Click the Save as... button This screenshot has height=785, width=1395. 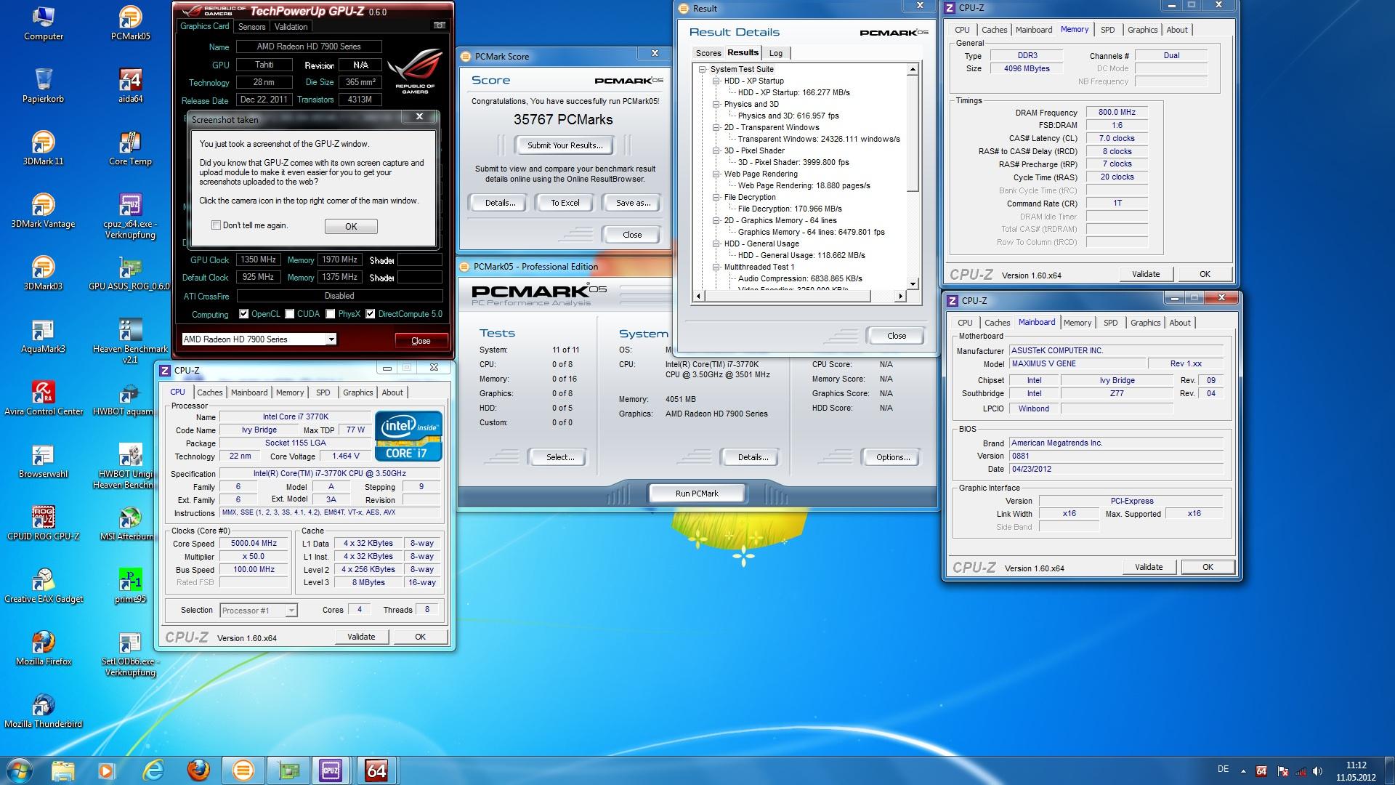pos(633,203)
